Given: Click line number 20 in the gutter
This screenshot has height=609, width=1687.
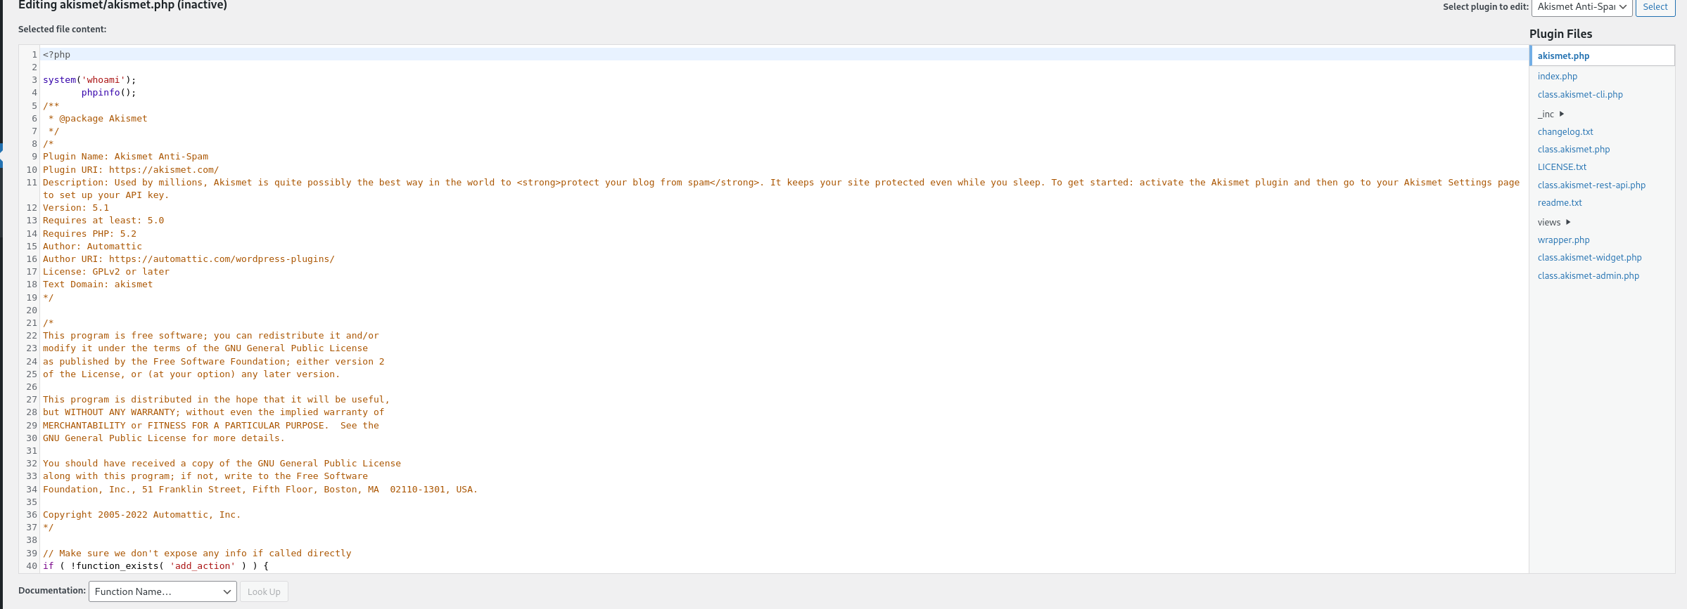Looking at the screenshot, I should coord(32,310).
